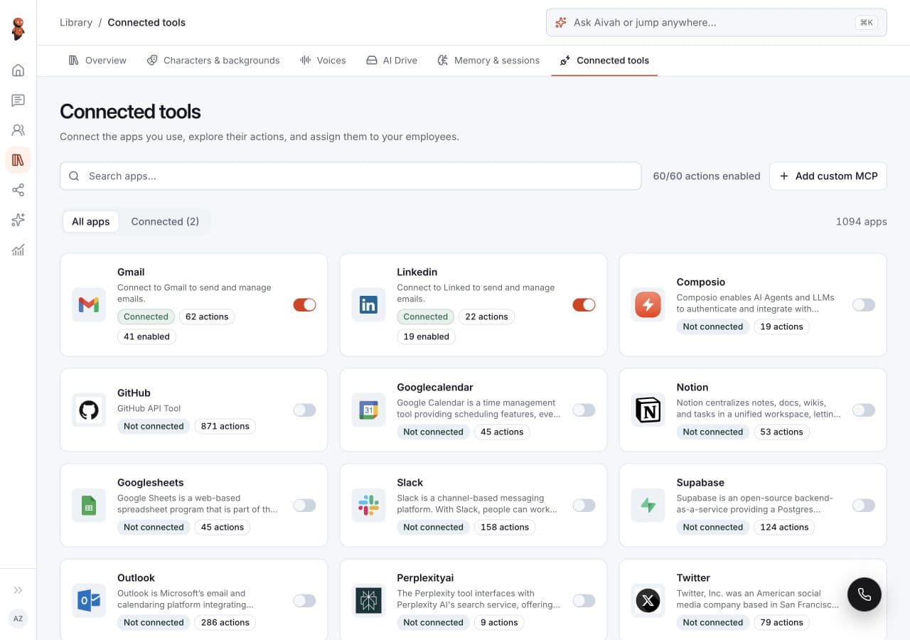910x640 pixels.
Task: Enable the Outlook toggle
Action: point(304,601)
